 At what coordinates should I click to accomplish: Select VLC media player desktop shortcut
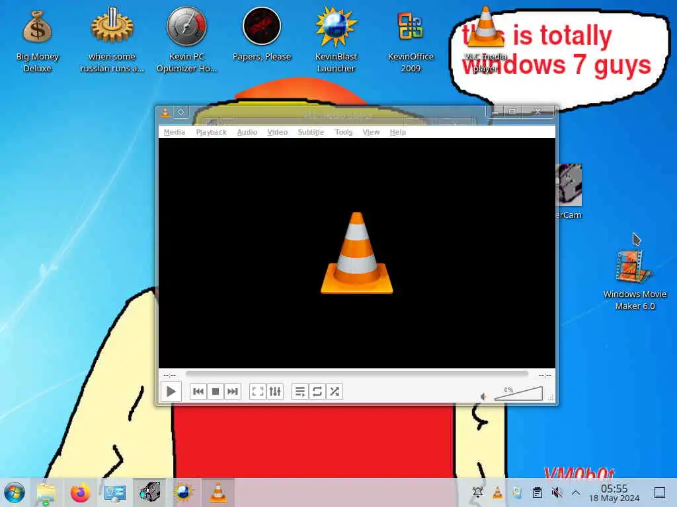(x=485, y=40)
